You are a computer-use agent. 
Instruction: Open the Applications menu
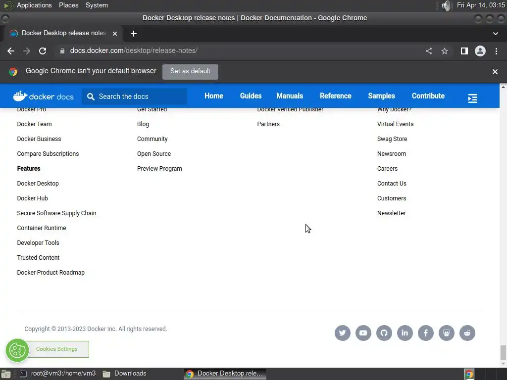pos(34,5)
